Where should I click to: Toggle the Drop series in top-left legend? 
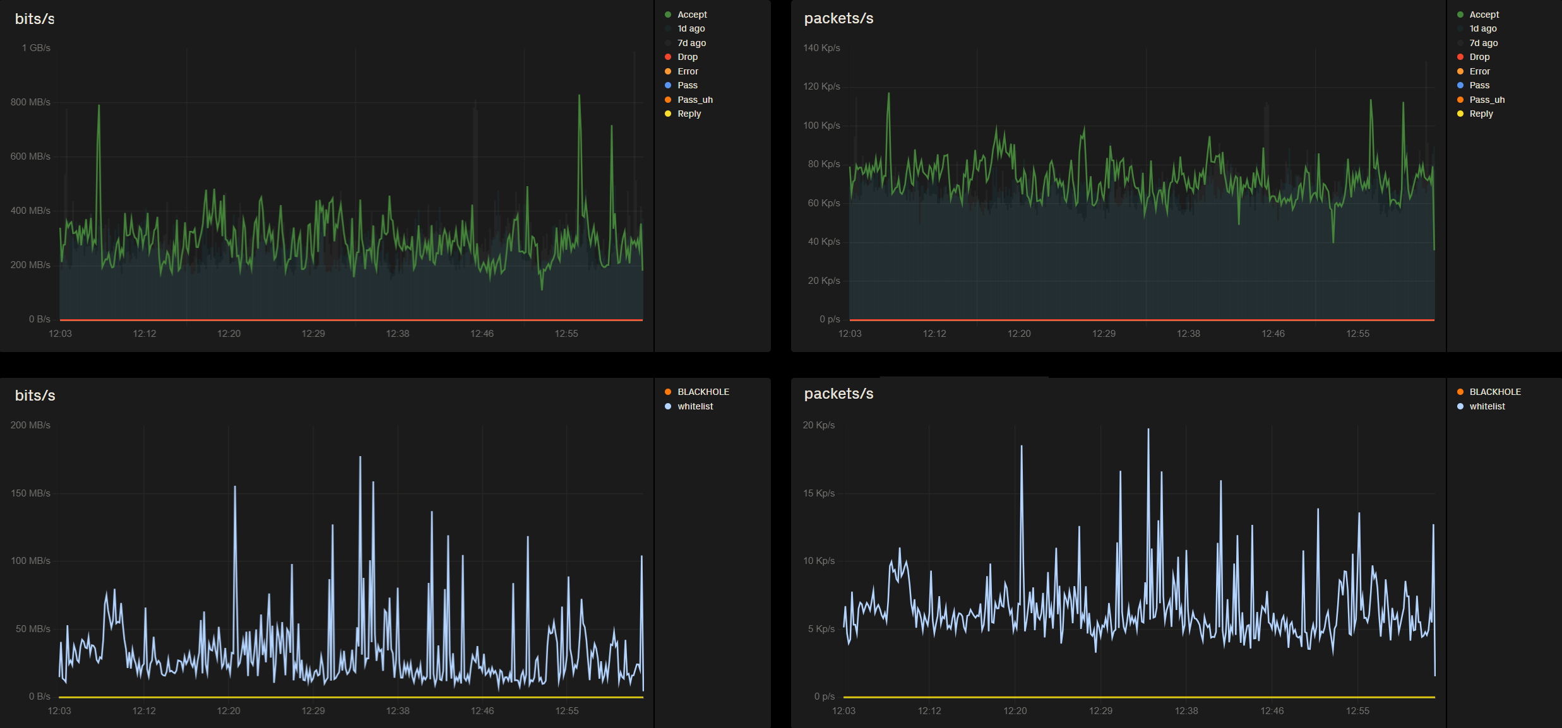pos(687,57)
